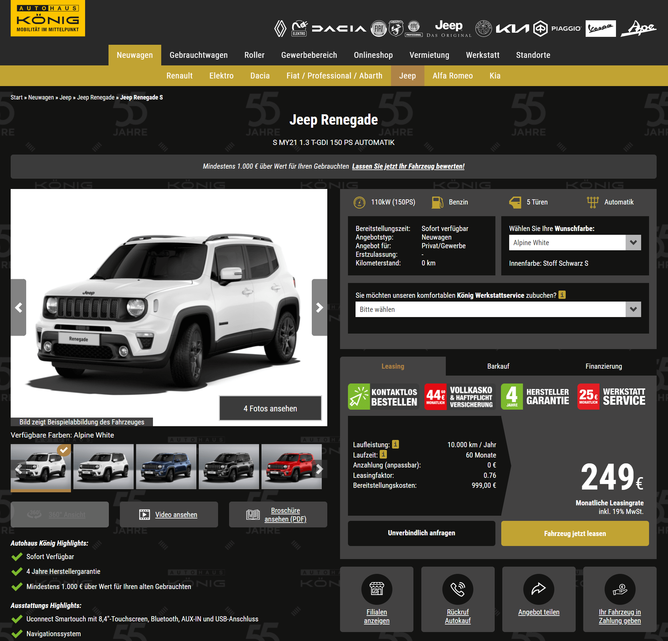This screenshot has width=668, height=641.
Task: Click Kontaktlos Bestellen badge
Action: tap(383, 397)
